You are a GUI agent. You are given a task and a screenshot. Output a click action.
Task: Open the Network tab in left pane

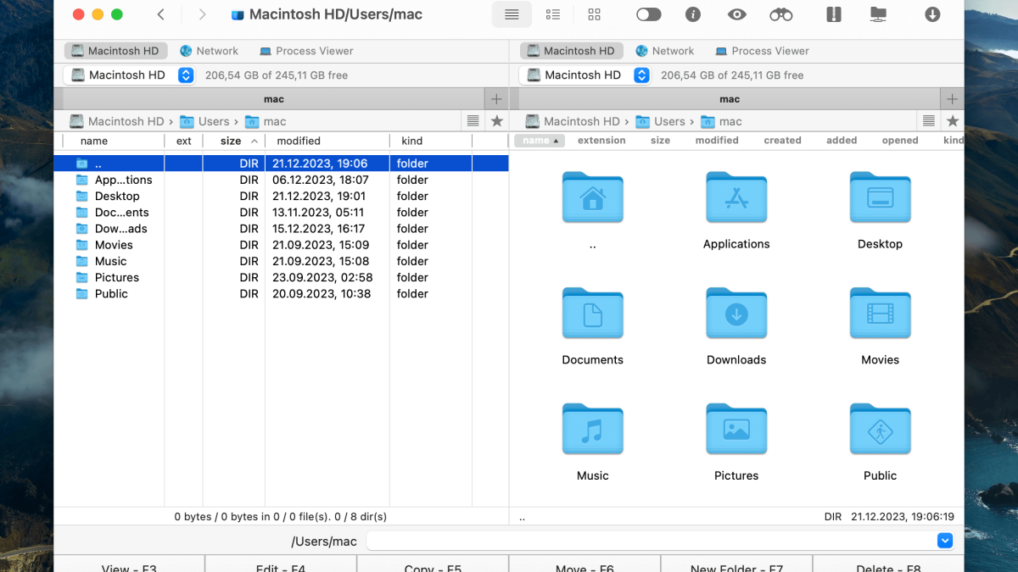[209, 51]
